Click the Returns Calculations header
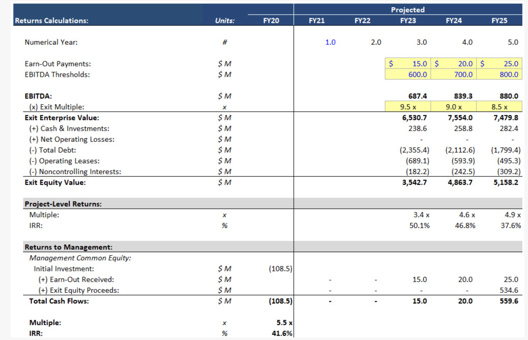 point(52,21)
